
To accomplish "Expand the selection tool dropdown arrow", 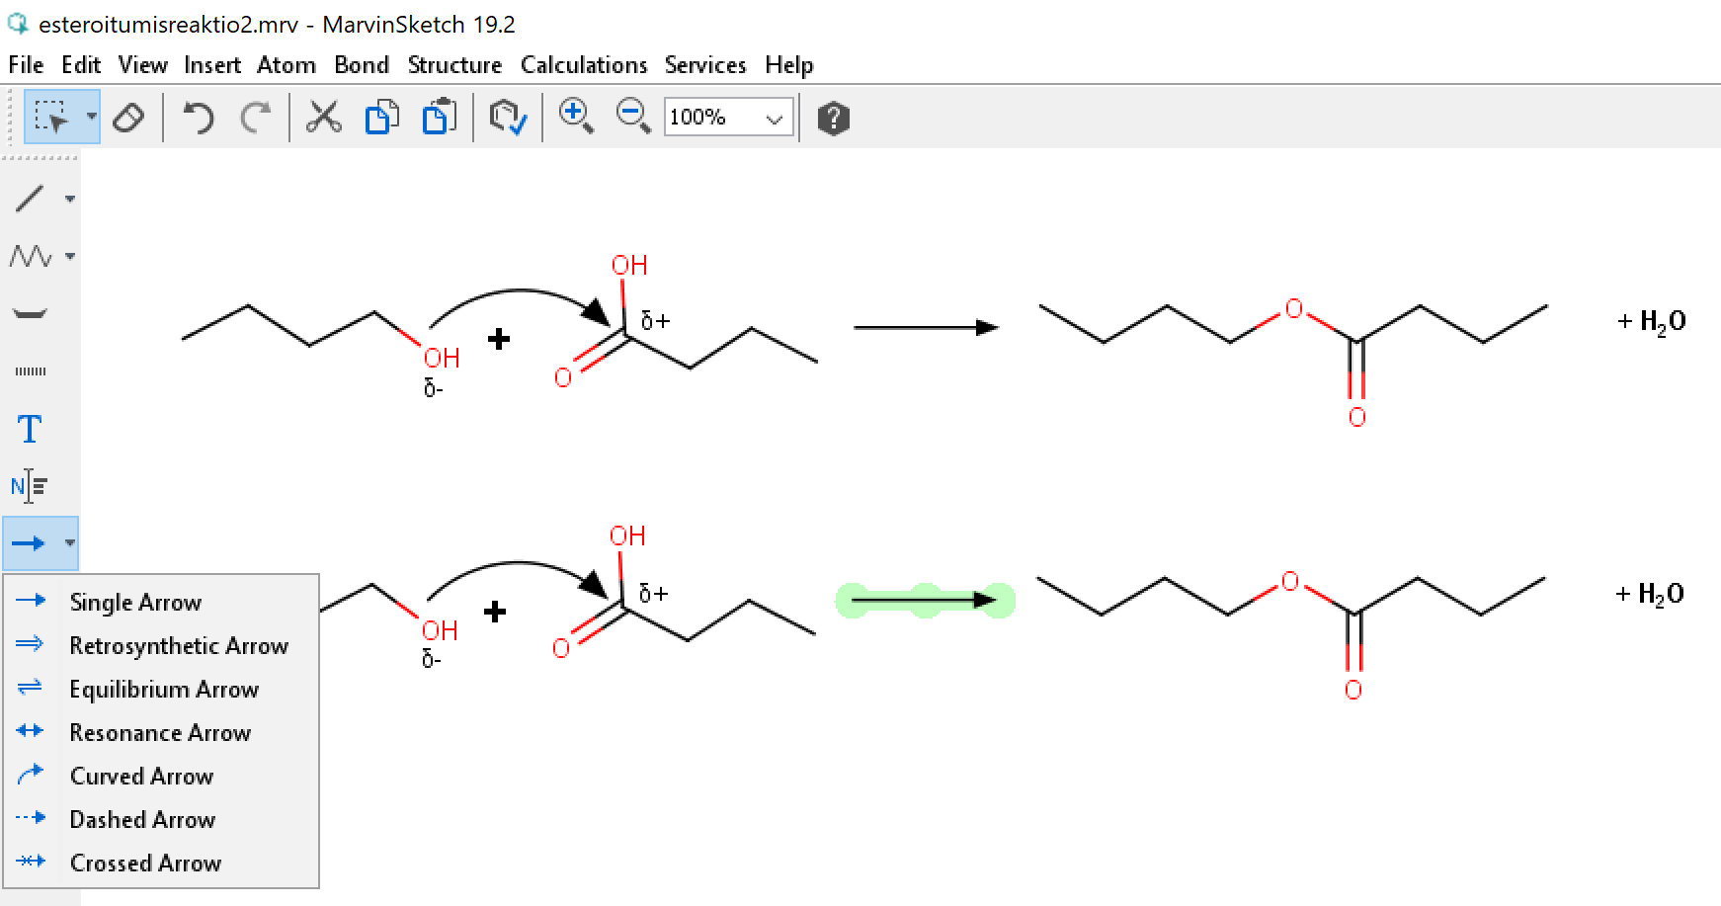I will pyautogui.click(x=91, y=117).
